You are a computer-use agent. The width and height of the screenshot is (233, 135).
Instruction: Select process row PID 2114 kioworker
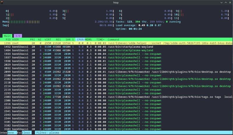click(x=116, y=86)
